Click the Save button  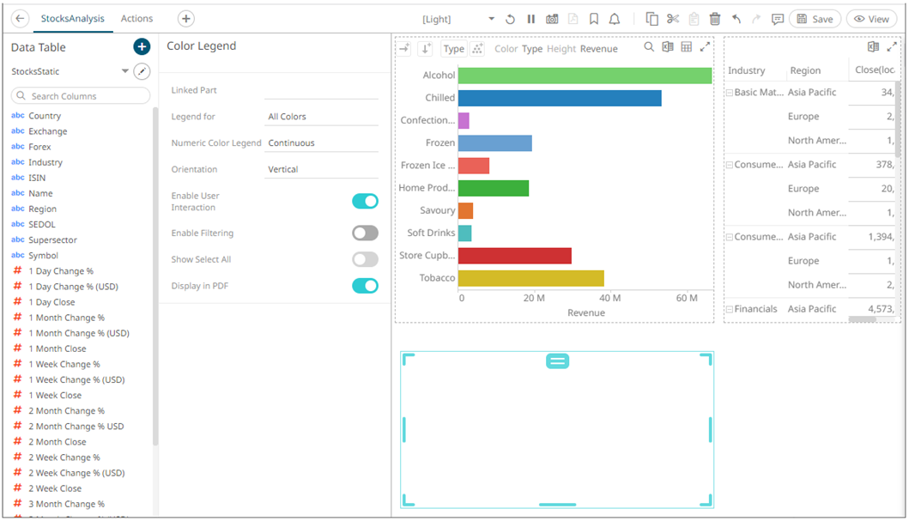tap(815, 19)
